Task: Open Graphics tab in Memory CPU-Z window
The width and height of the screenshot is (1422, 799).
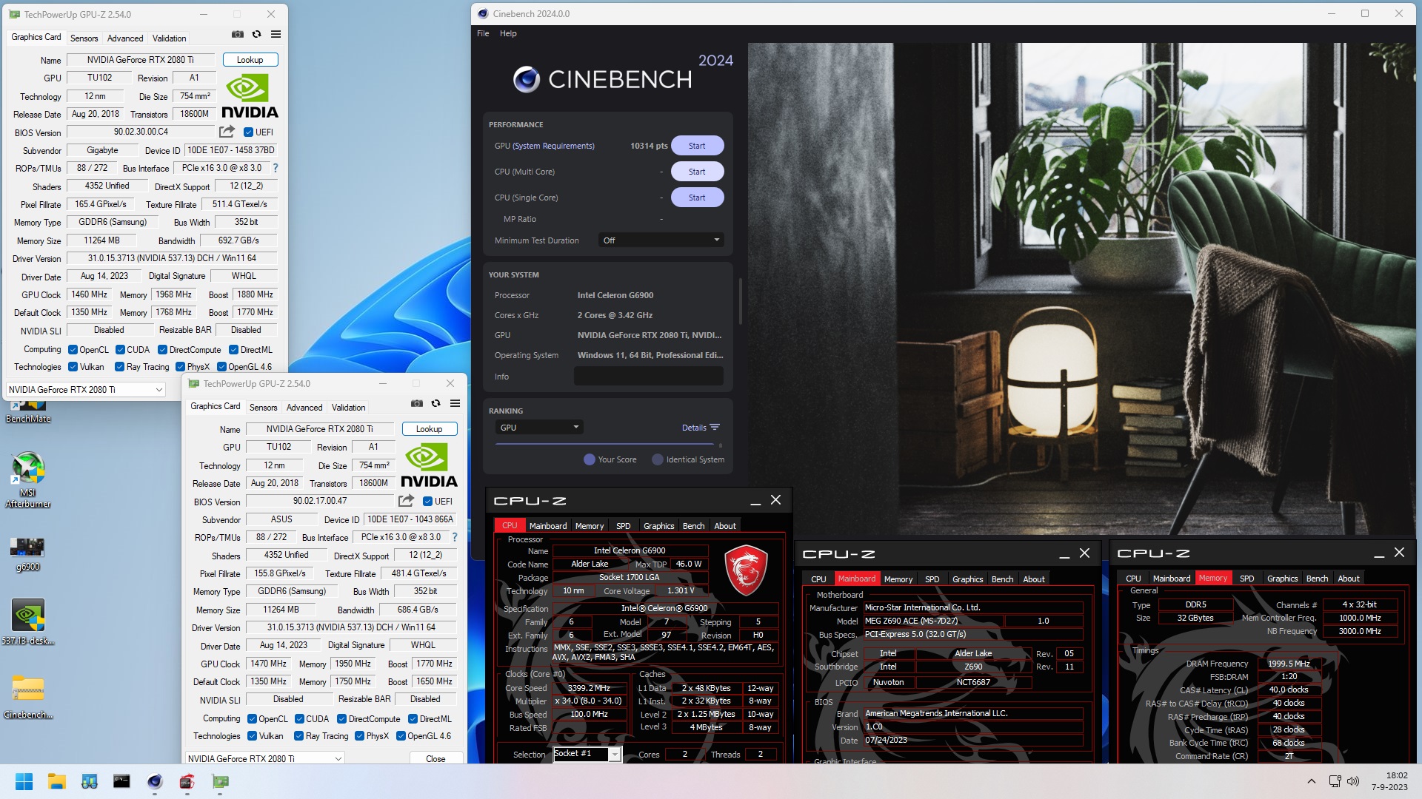Action: [1282, 579]
